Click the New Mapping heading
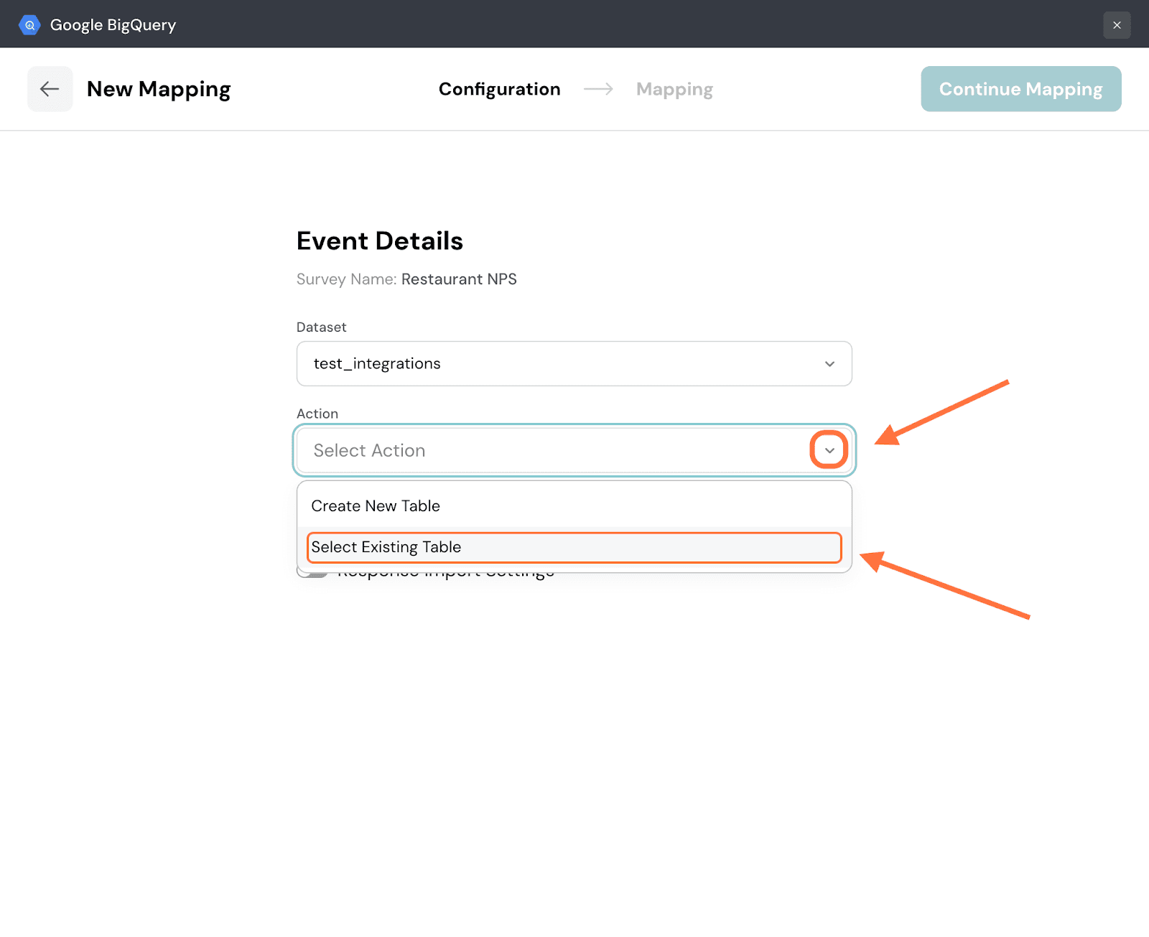The height and width of the screenshot is (937, 1149). (159, 89)
